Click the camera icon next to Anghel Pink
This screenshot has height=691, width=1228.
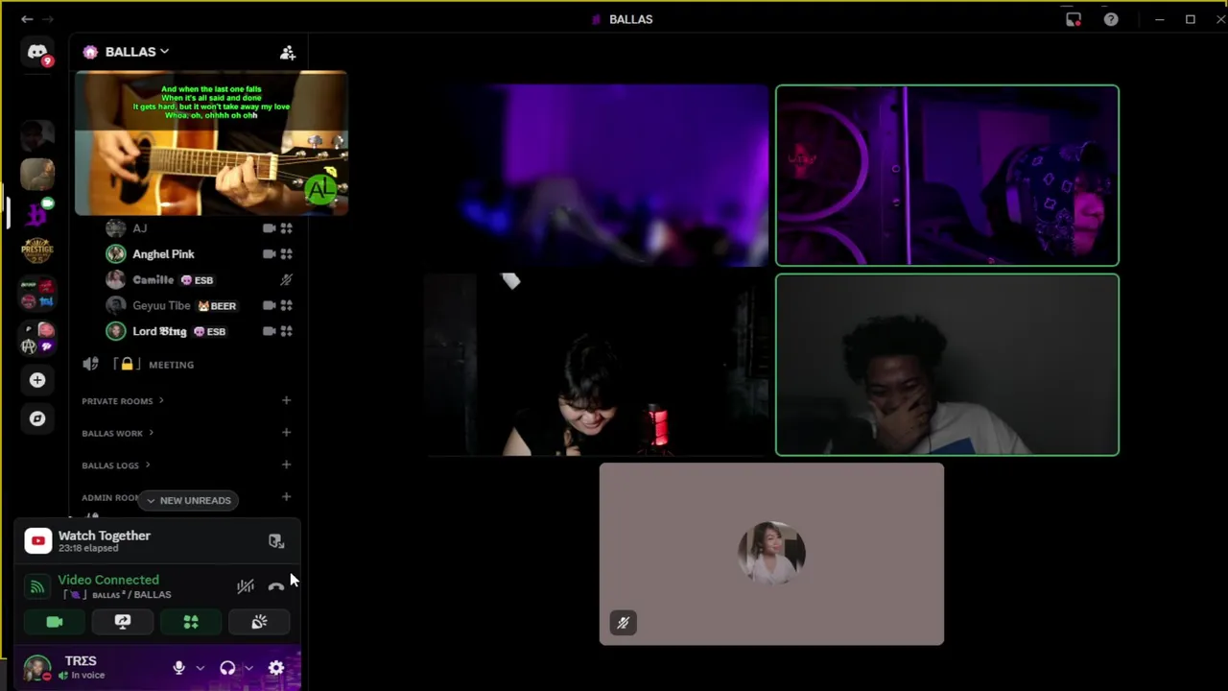(269, 254)
